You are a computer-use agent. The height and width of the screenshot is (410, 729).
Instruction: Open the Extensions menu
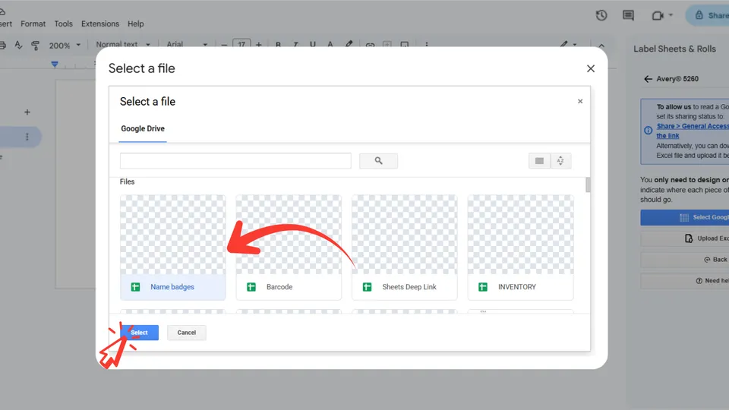point(100,24)
